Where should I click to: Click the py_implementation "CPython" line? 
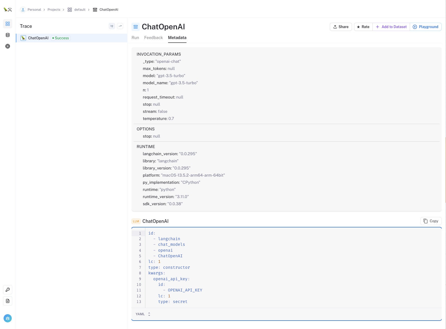click(x=171, y=182)
